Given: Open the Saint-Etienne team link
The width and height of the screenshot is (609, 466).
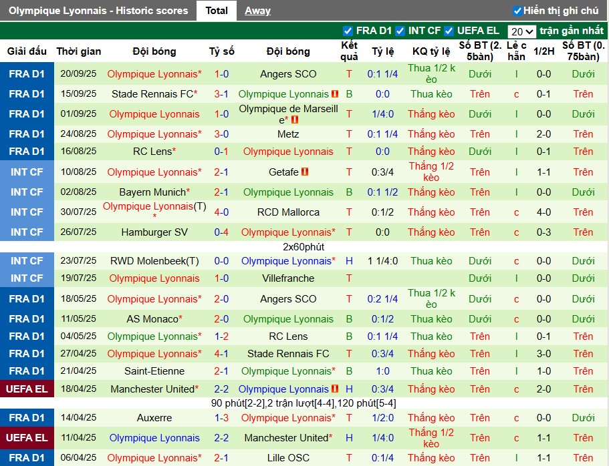Looking at the screenshot, I should pos(154,371).
